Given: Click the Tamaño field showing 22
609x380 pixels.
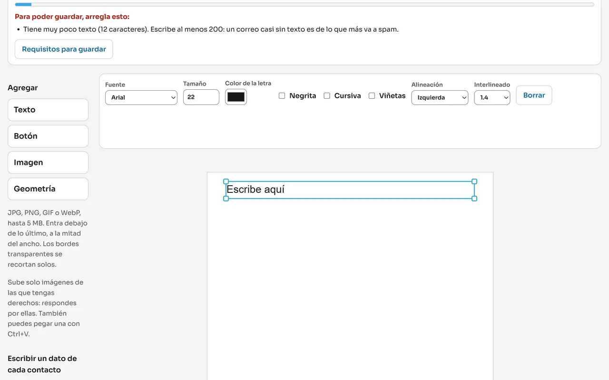Looking at the screenshot, I should pos(201,97).
